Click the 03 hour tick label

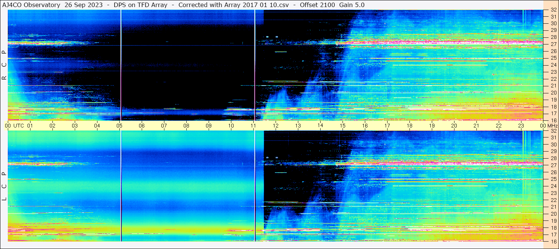(x=75, y=126)
